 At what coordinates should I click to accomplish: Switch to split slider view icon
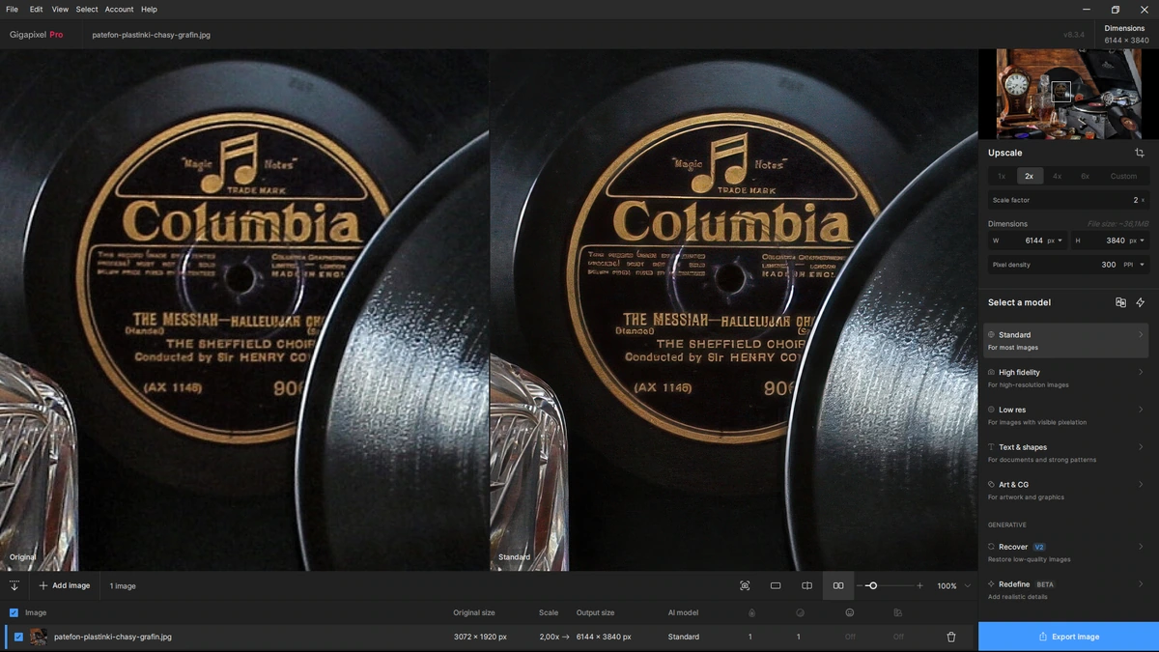tap(806, 585)
